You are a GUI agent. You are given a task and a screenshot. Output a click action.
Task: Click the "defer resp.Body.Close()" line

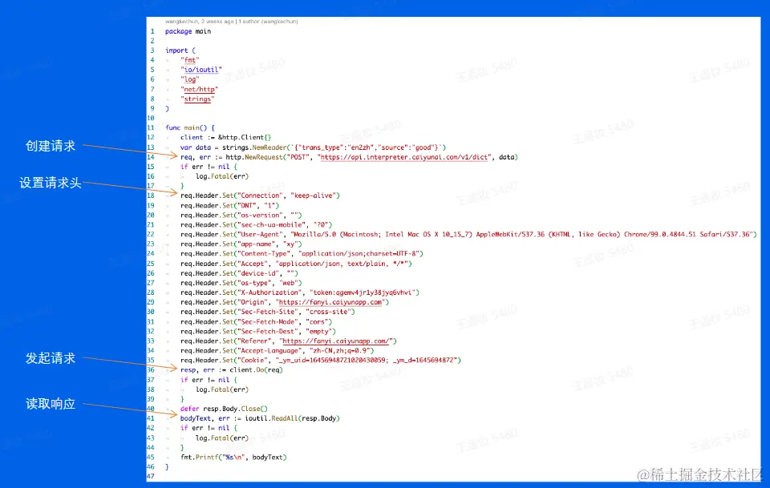click(224, 409)
